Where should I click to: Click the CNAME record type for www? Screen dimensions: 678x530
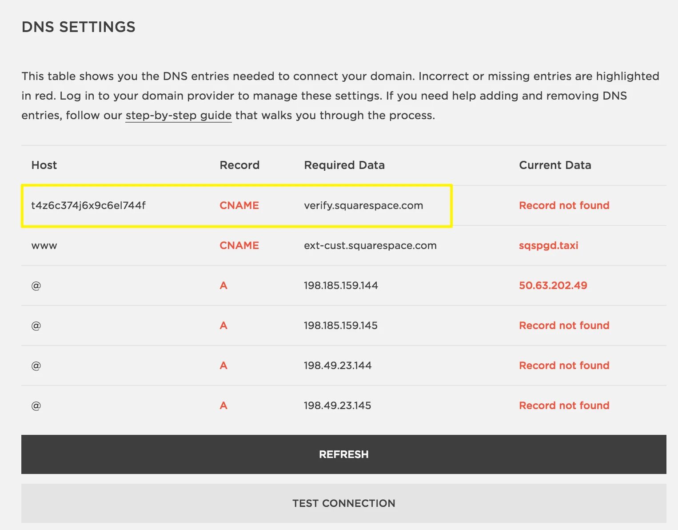(239, 245)
